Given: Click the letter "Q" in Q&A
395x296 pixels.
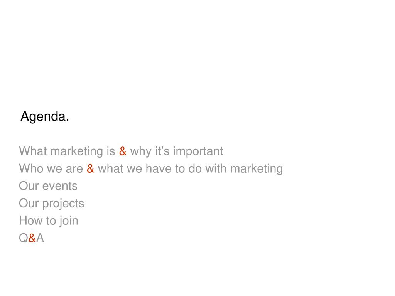Looking at the screenshot, I should 24,238.
